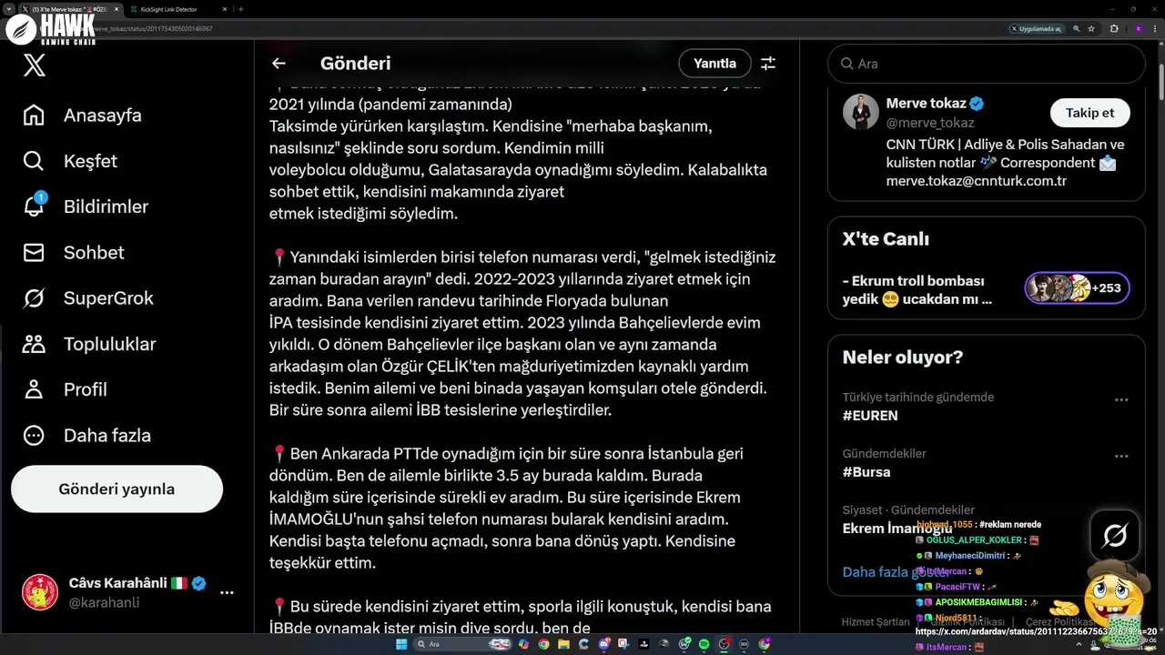Open Sohbet messages envelope
1165x655 pixels.
point(73,252)
